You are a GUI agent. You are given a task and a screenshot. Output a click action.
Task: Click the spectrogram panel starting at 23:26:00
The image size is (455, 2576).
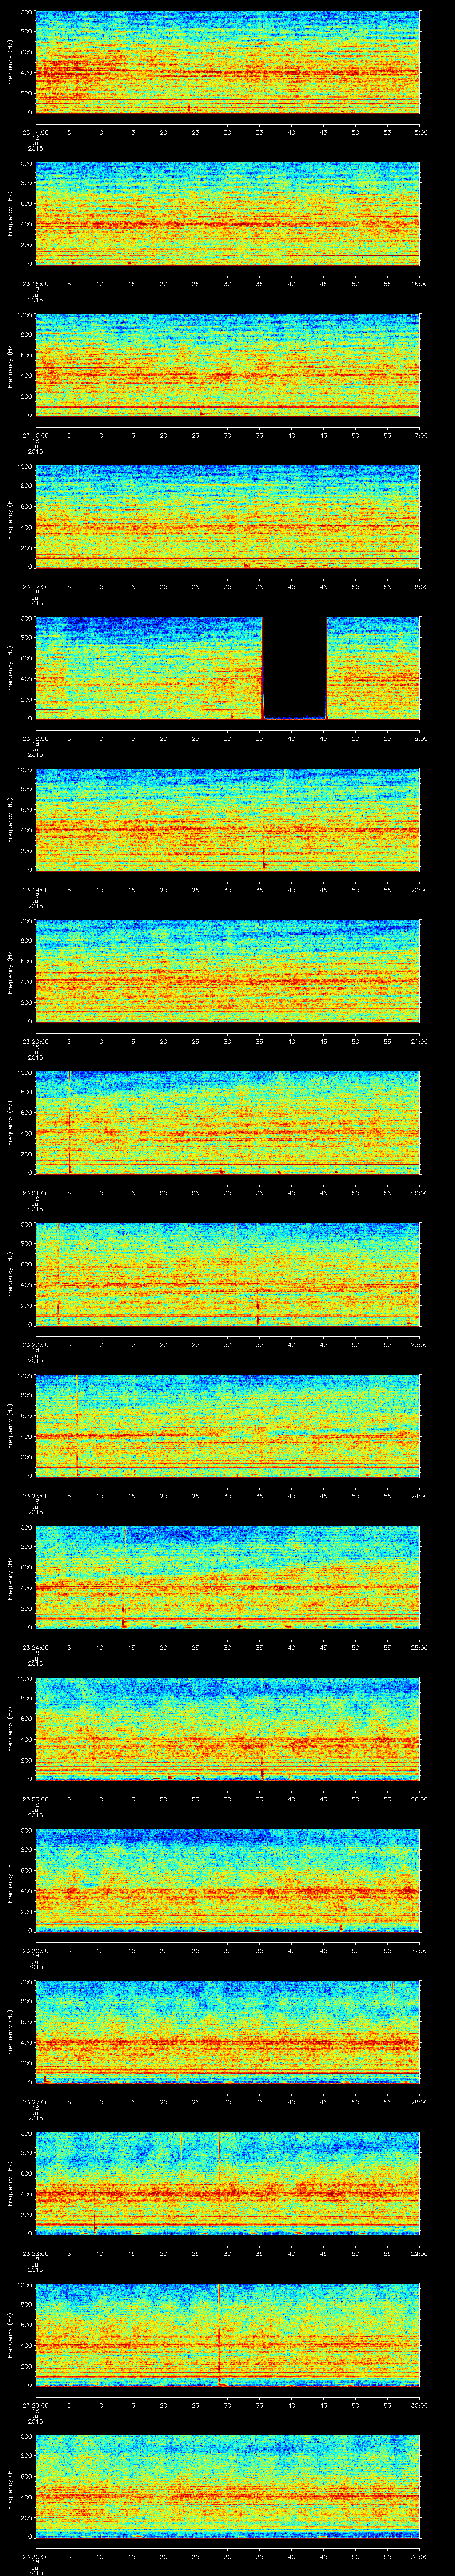coord(227,1882)
